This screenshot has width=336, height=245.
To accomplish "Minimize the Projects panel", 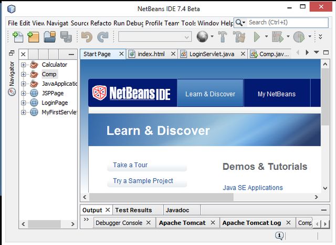I will point(71,54).
